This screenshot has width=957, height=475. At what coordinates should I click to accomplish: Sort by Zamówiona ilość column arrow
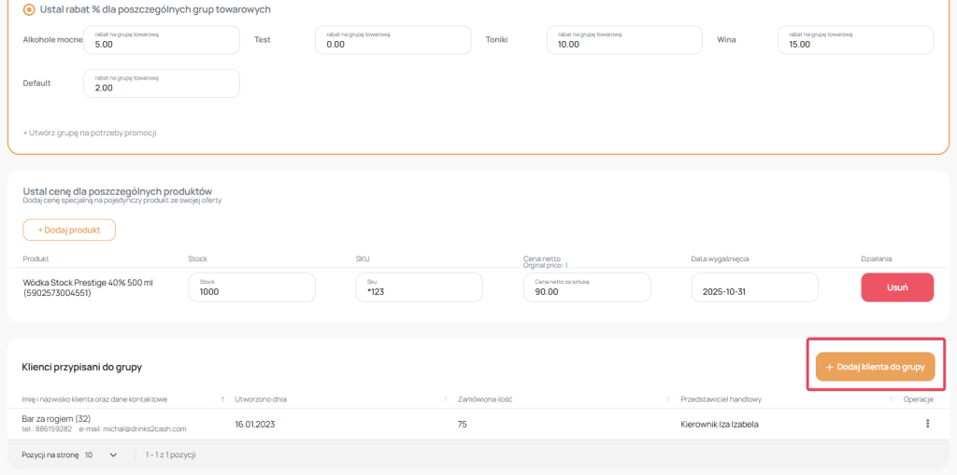click(669, 399)
